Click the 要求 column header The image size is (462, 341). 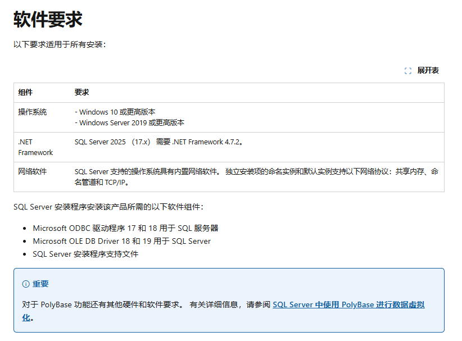81,92
